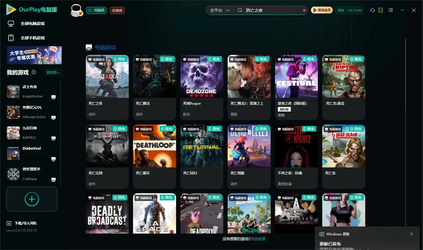Open the Deadzone Rogue game cover
This screenshot has height=250, width=423.
tap(202, 76)
